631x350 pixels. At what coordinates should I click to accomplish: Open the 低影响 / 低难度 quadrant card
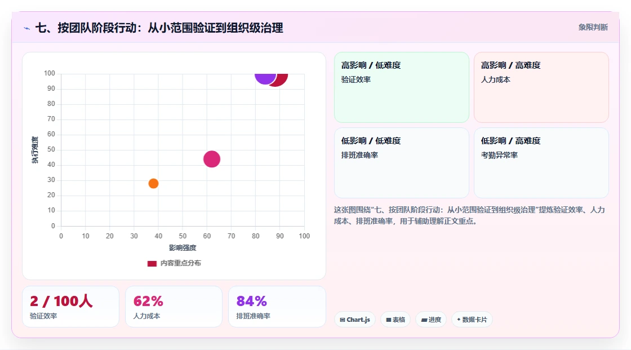(x=402, y=163)
